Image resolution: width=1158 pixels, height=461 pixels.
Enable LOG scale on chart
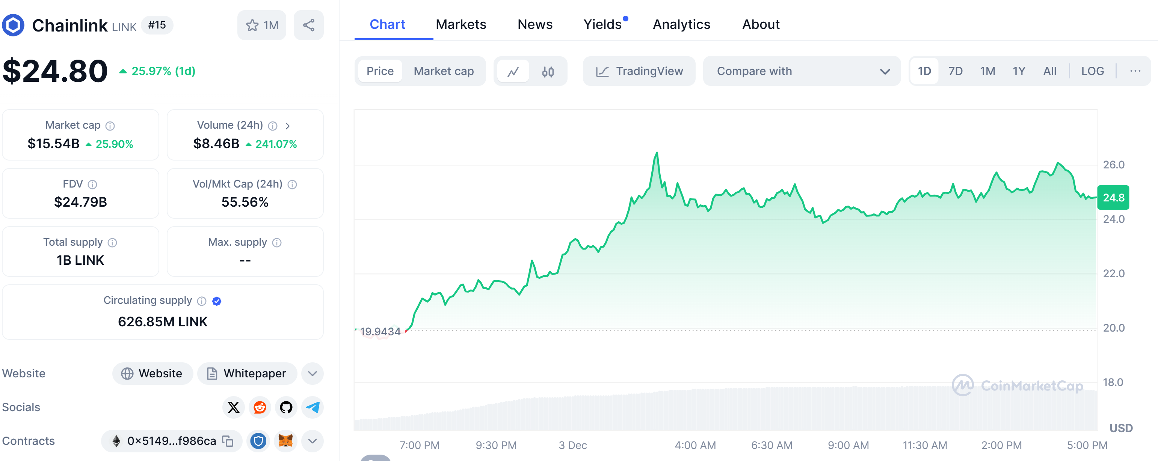[x=1092, y=71]
